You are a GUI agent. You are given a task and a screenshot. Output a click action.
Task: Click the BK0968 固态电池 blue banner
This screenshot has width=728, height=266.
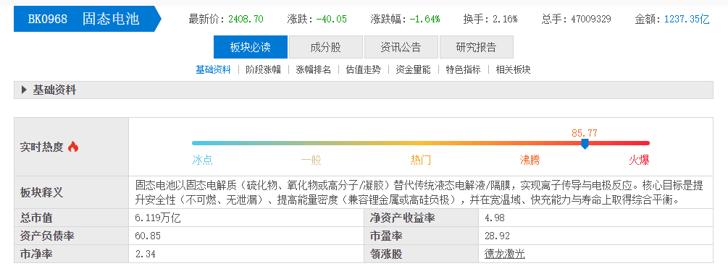[87, 19]
